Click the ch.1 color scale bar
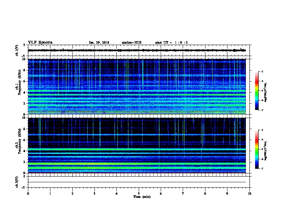The width and height of the screenshot is (281, 217). tap(257, 91)
